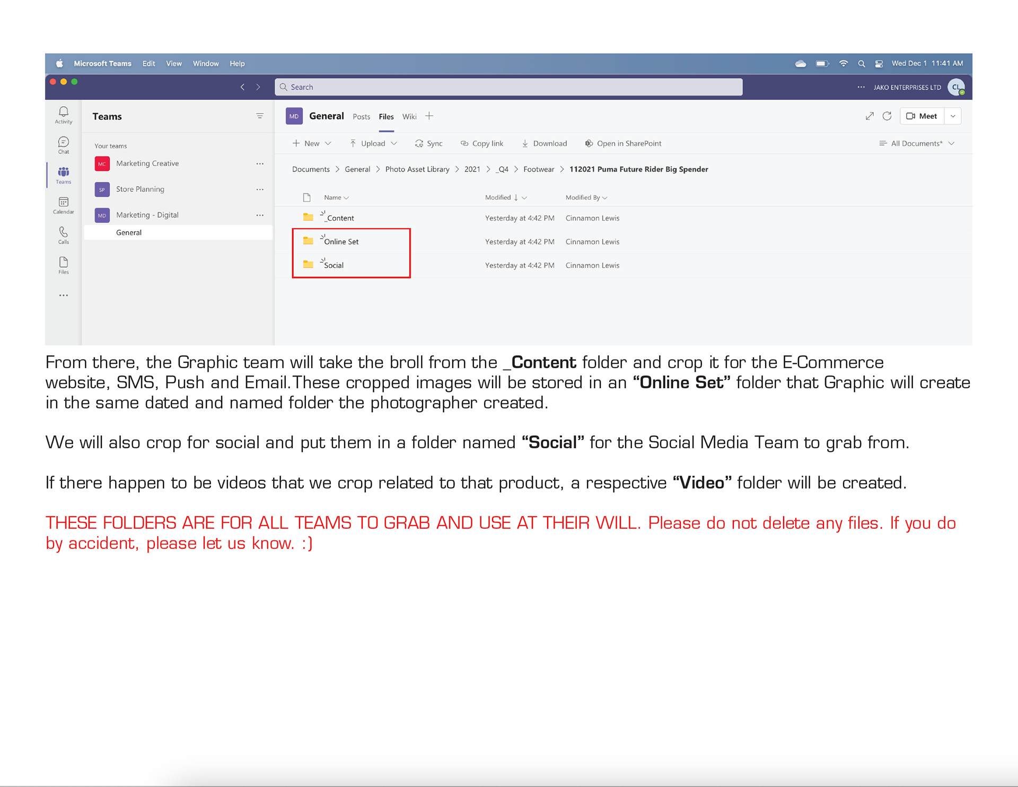Open the Help menu
This screenshot has height=787, width=1018.
(237, 64)
